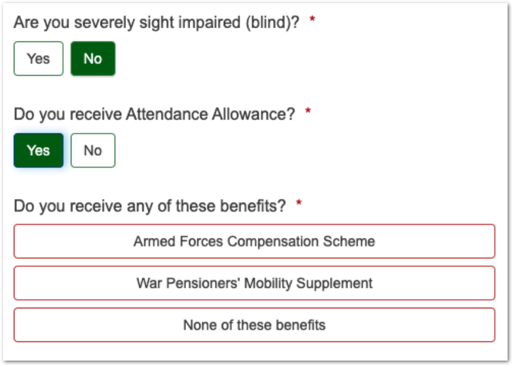The image size is (513, 366).
Task: Switch the Attendance Allowance answer to No
Action: pyautogui.click(x=92, y=150)
